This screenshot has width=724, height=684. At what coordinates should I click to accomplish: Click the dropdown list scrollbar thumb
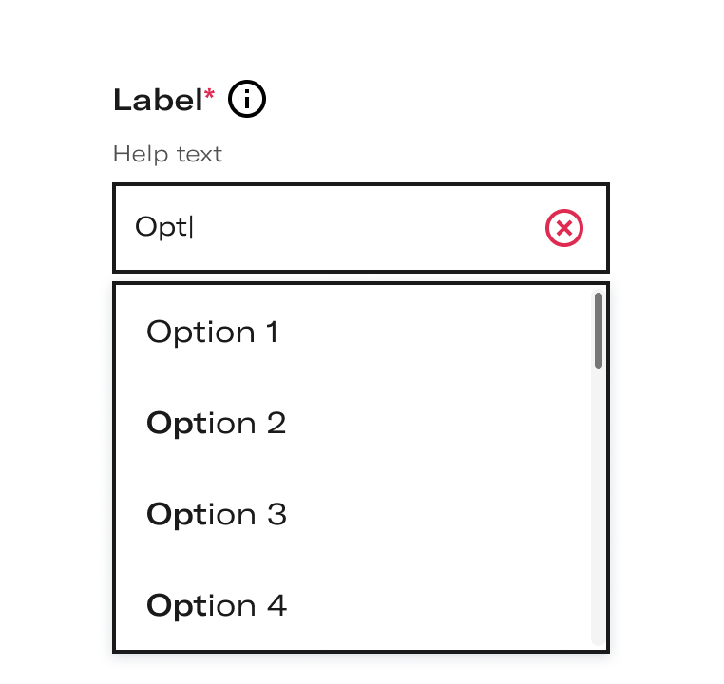(x=599, y=331)
